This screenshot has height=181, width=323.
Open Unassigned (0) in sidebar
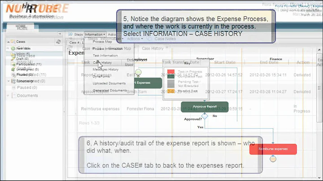[27, 69]
